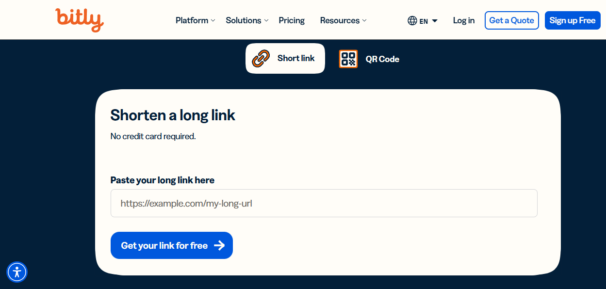Focus the long link URL input field
Image resolution: width=606 pixels, height=289 pixels.
324,203
